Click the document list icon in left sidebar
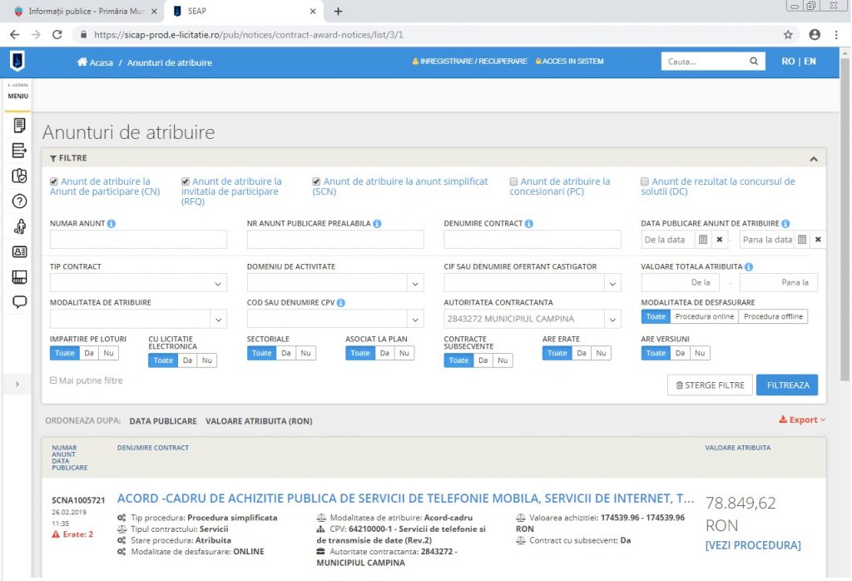Screen dimensions: 852x581 20,126
